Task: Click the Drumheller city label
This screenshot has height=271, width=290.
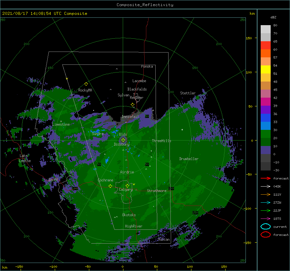Action: click(x=189, y=159)
